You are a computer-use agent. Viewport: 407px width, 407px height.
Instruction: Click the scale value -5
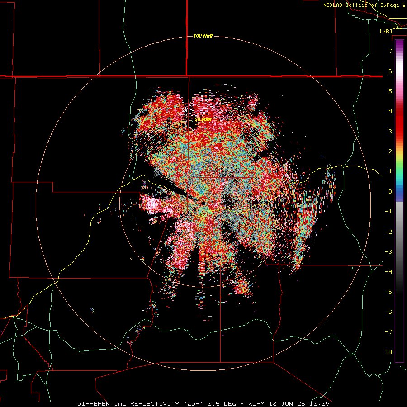coord(388,292)
